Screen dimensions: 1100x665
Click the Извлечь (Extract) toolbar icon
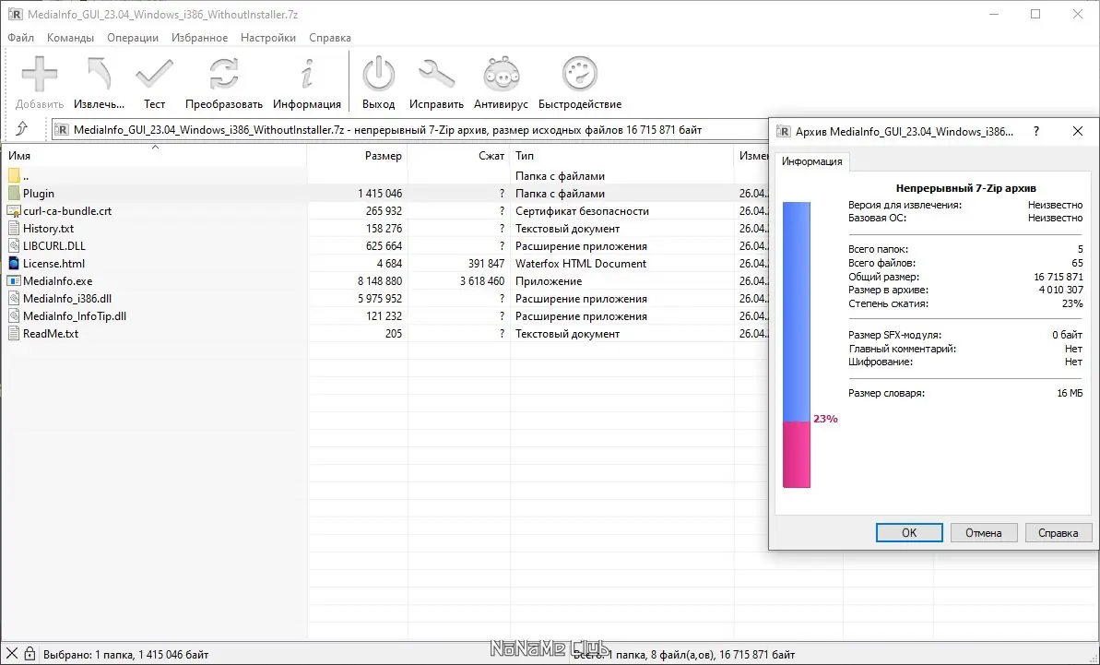[99, 75]
